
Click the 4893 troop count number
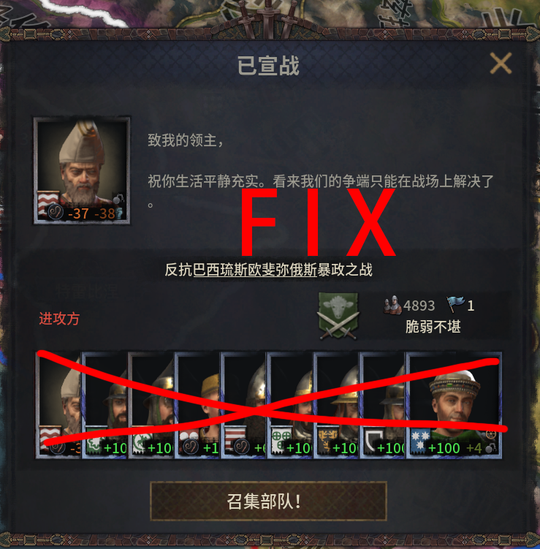419,306
